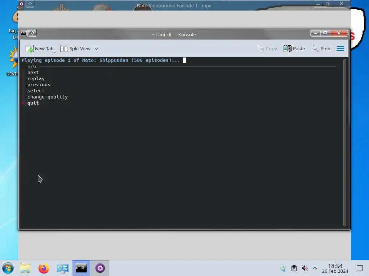
Task: Switch to Konsole taskbar entry
Action: coord(81,268)
